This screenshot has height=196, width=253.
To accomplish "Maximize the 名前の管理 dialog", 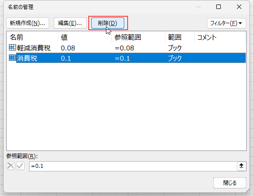I will 219,7.
